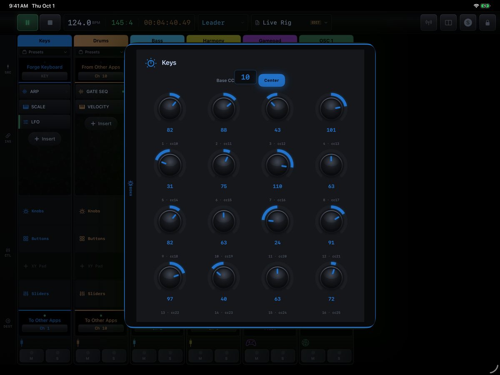Edit the Base CC number field
Image resolution: width=500 pixels, height=375 pixels.
coord(245,77)
